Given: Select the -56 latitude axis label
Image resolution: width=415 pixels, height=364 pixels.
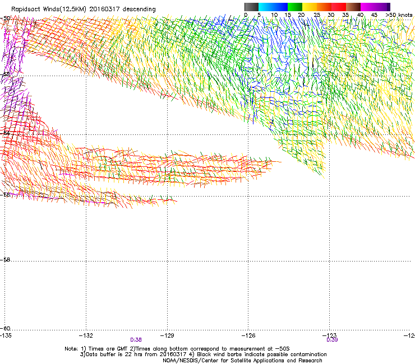Looking at the screenshot, I should pyautogui.click(x=5, y=195).
